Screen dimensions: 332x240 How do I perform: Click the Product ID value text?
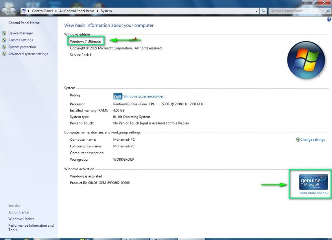tap(109, 183)
